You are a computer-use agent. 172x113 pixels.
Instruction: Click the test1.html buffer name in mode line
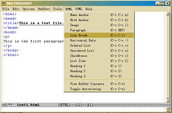(28, 105)
